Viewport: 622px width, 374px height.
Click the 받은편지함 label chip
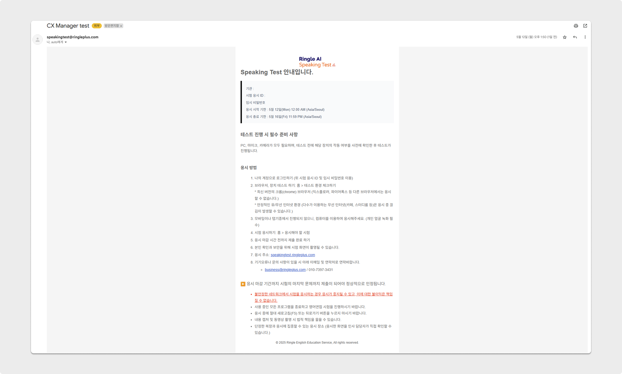tap(111, 26)
